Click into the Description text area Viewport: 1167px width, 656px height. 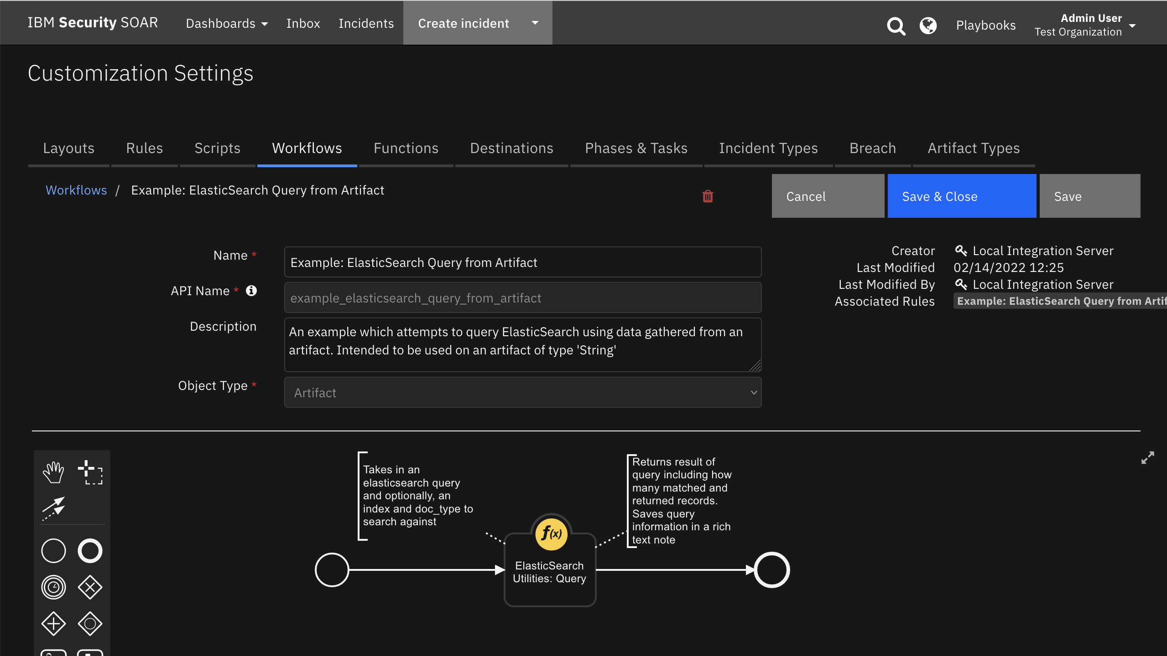(x=523, y=345)
